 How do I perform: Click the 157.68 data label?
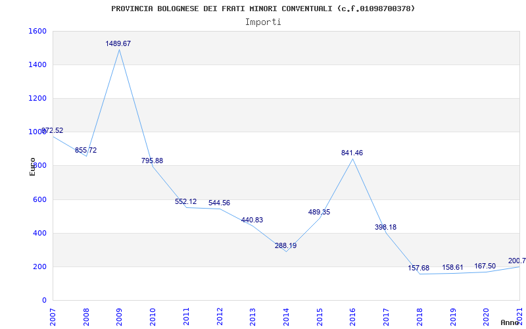pos(419,268)
